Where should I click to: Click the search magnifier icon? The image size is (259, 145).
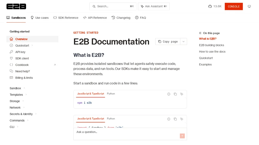(94, 6)
